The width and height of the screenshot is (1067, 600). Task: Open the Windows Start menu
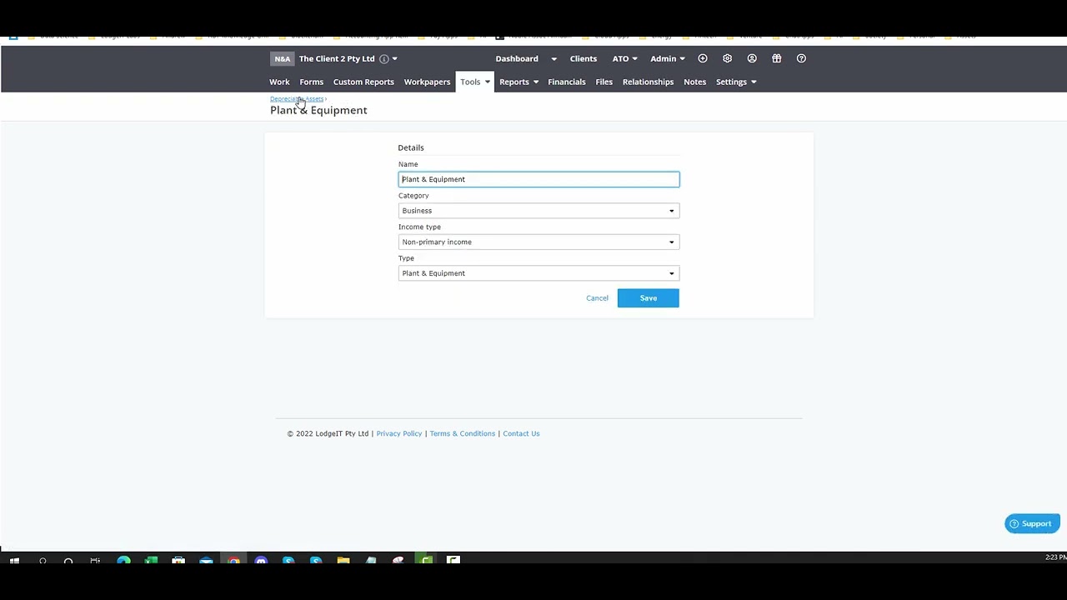point(14,561)
